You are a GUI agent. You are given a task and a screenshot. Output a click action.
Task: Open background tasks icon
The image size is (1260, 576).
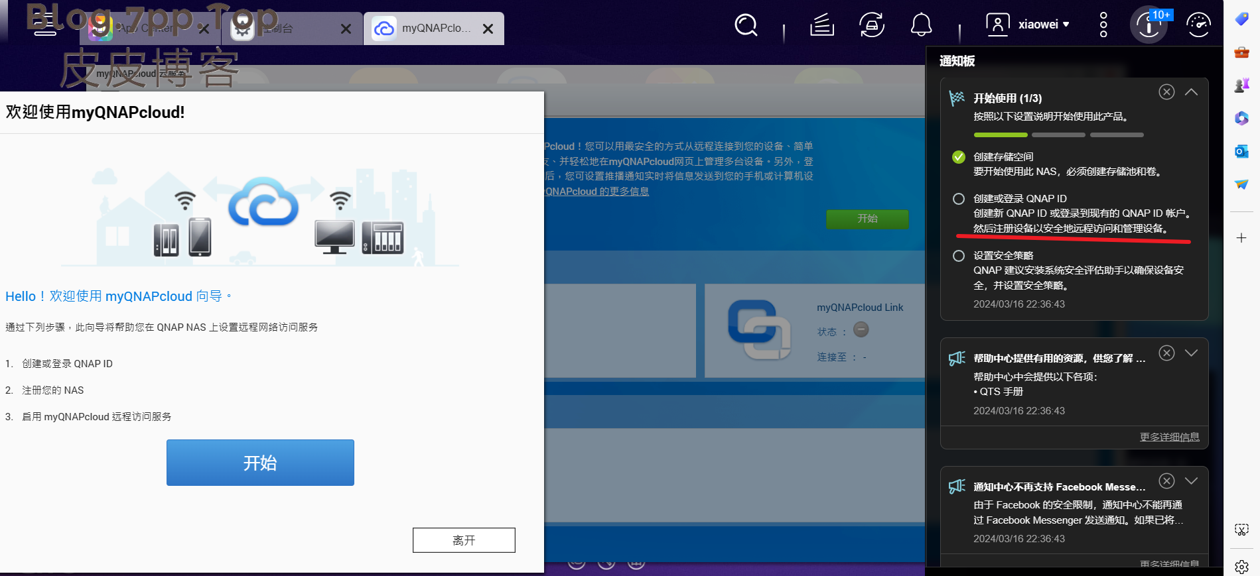(x=822, y=25)
